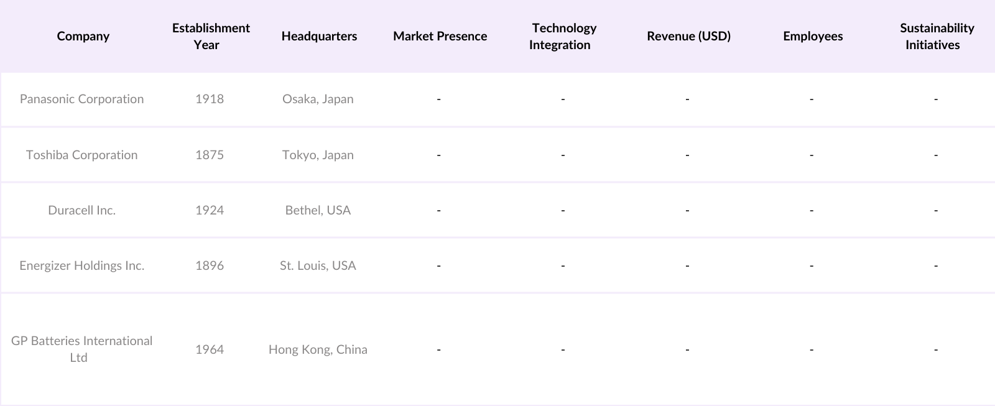Viewport: 995px width, 406px height.
Task: Select the Hong Kong, China cell
Action: [x=318, y=349]
